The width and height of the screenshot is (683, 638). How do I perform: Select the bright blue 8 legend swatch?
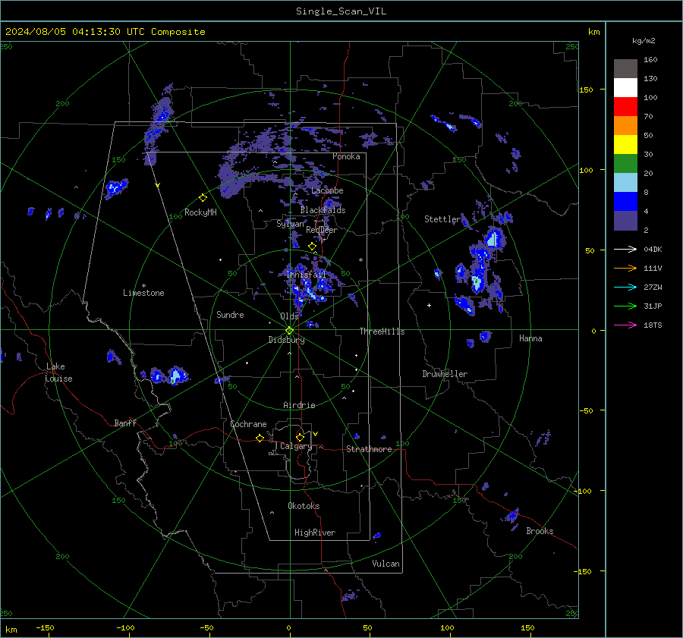[625, 201]
